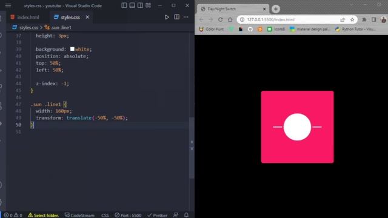Close the styles.css tab
388x218 pixels.
tap(87, 17)
